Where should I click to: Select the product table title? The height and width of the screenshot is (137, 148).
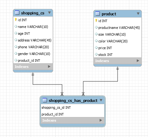click(109, 14)
